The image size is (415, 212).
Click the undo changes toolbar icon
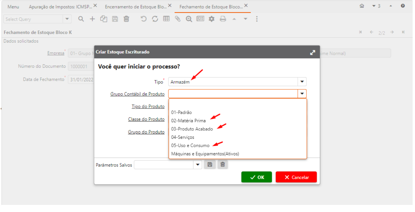coord(143,19)
